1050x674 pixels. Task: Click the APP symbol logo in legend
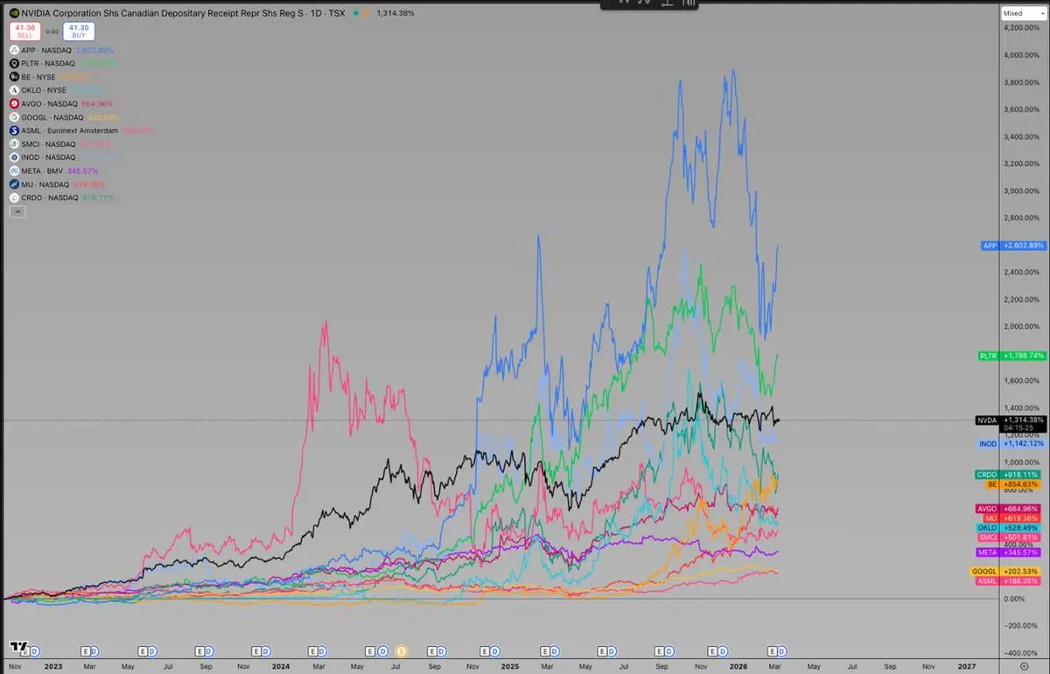pyautogui.click(x=14, y=51)
